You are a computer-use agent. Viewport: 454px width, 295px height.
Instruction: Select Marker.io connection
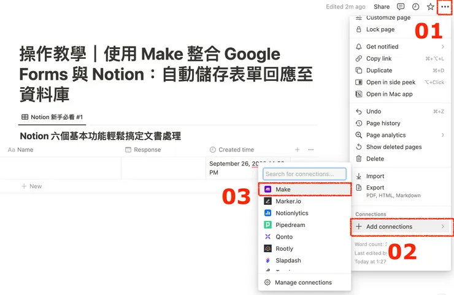[304, 201]
